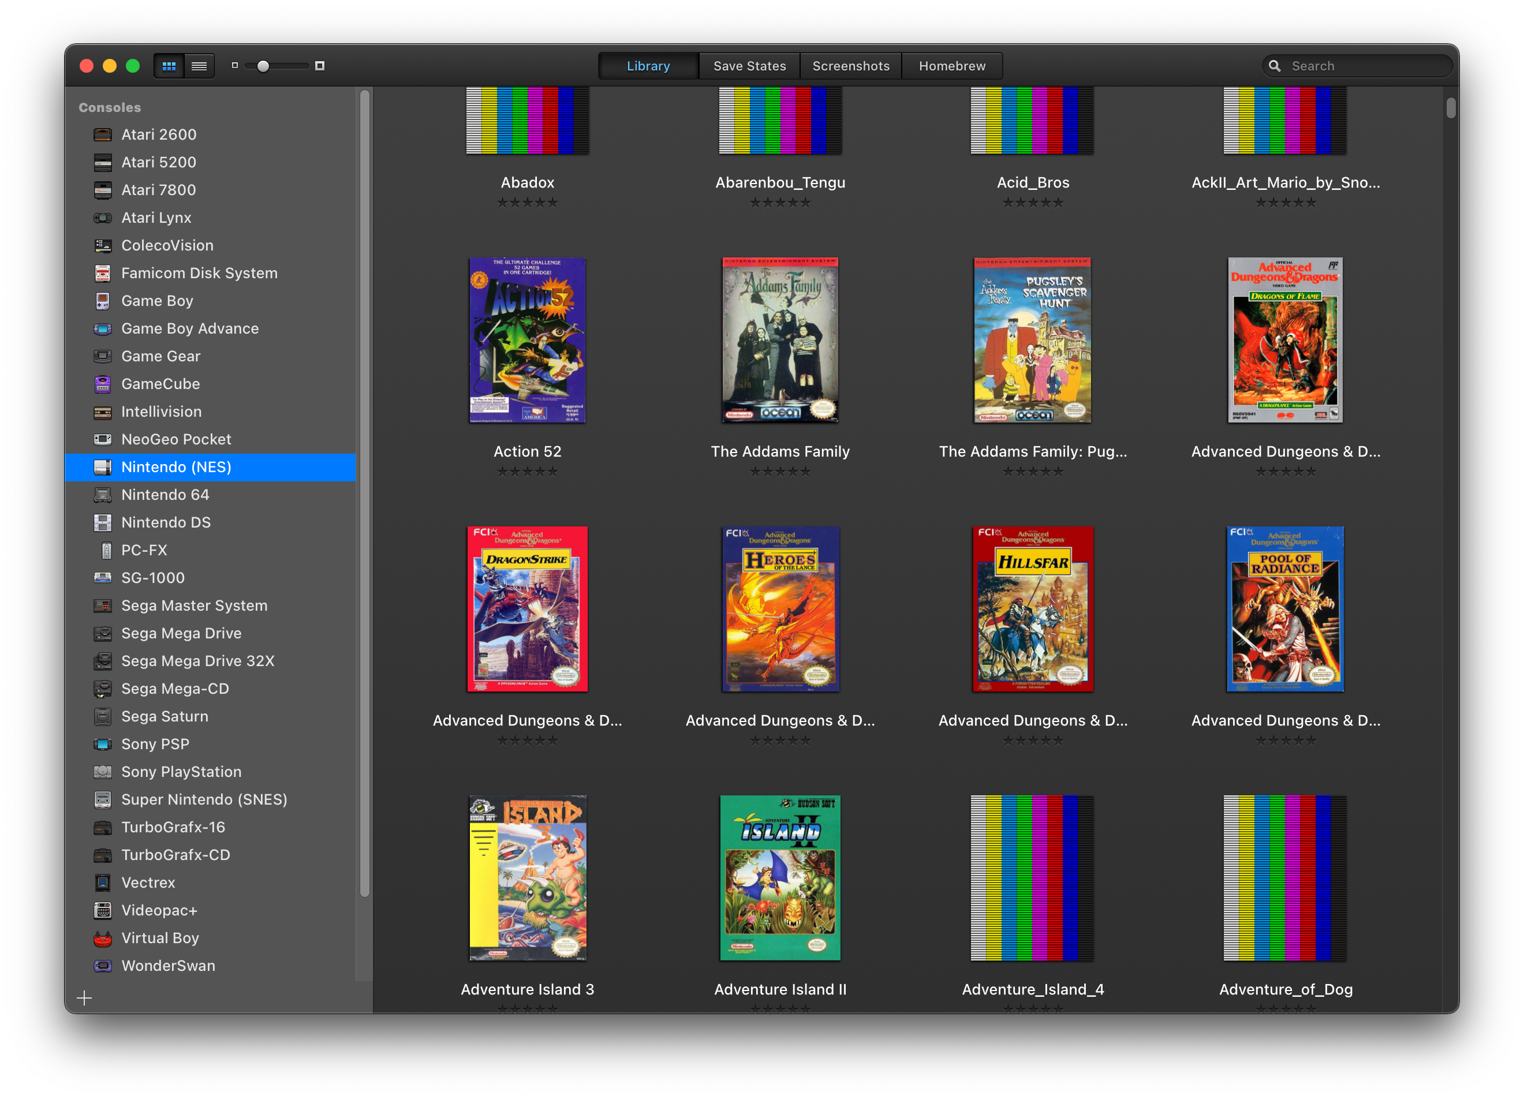Select the Atari 7800 console icon

tap(103, 190)
